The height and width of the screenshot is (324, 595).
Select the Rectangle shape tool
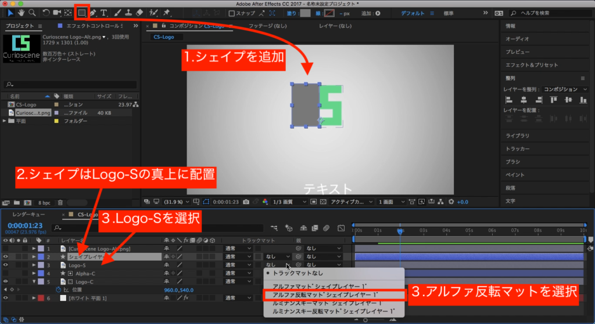coord(82,12)
